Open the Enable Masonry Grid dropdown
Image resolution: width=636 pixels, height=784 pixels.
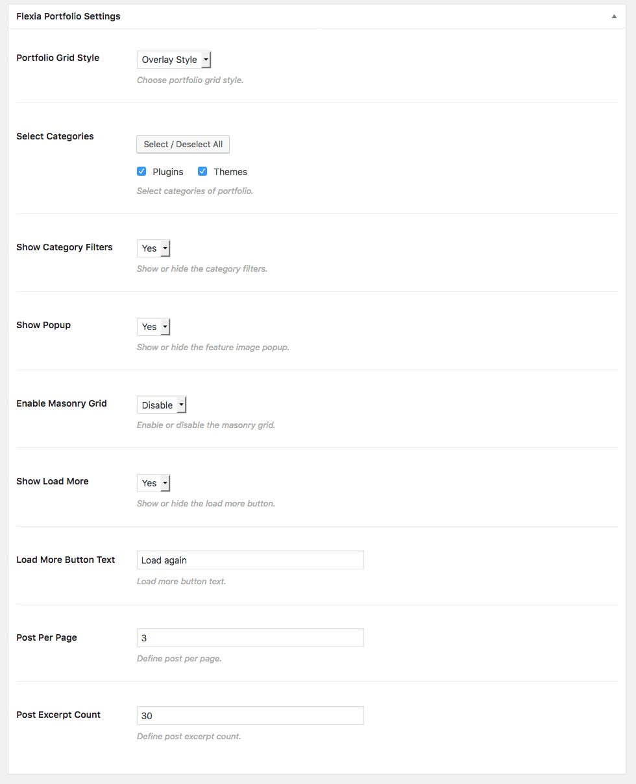coord(162,405)
